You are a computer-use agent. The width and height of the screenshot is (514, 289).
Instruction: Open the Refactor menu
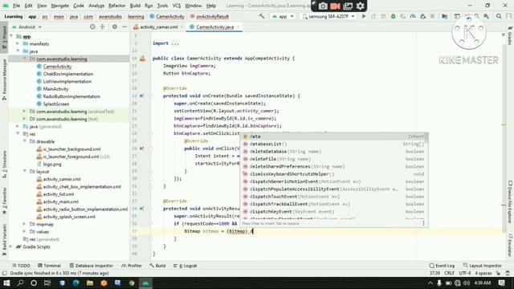pos(116,6)
